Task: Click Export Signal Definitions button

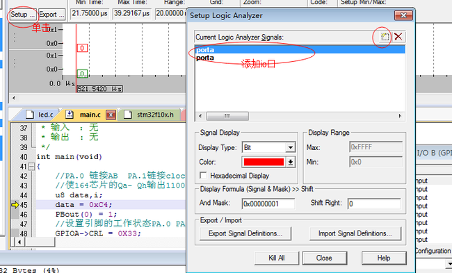Action: point(245,233)
